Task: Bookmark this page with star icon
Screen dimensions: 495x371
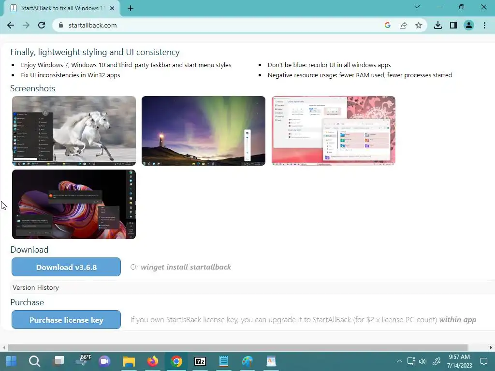Action: pyautogui.click(x=419, y=25)
